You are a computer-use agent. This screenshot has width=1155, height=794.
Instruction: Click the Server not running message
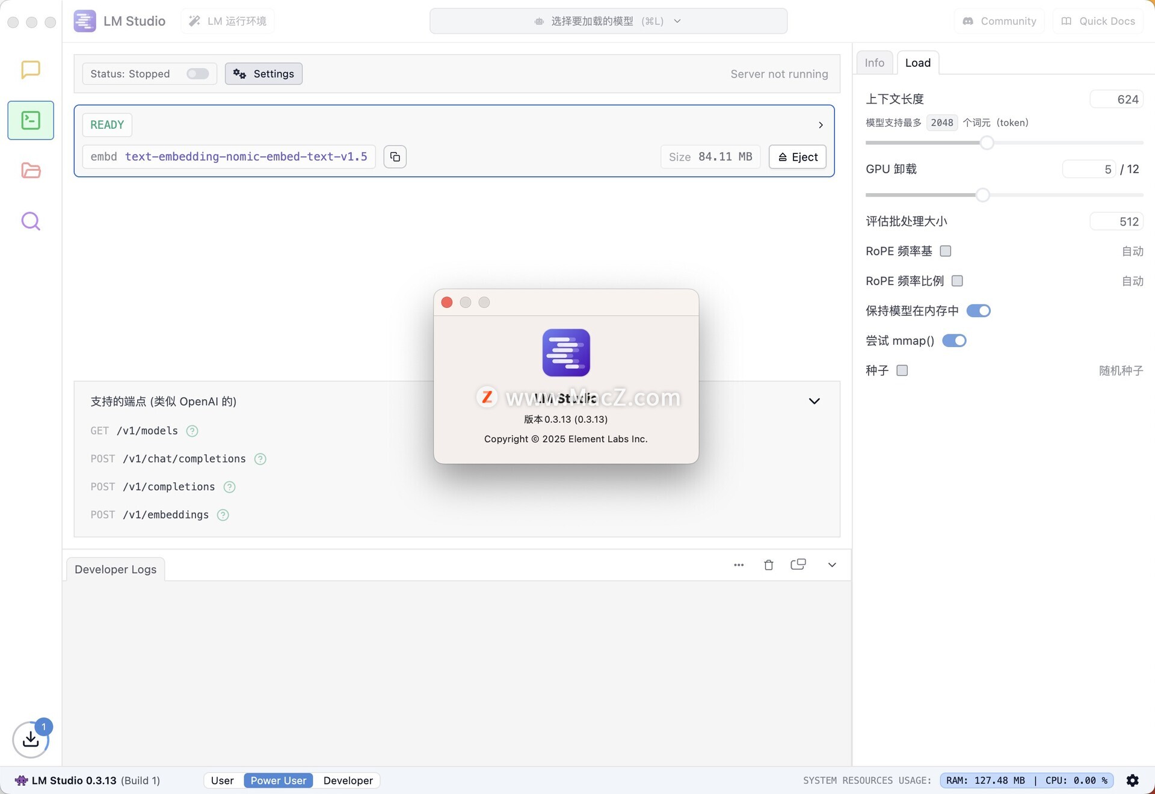click(779, 74)
